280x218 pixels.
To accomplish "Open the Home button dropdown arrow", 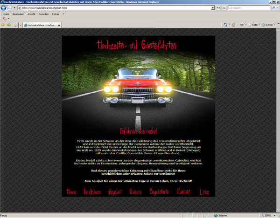I will pos(230,25).
